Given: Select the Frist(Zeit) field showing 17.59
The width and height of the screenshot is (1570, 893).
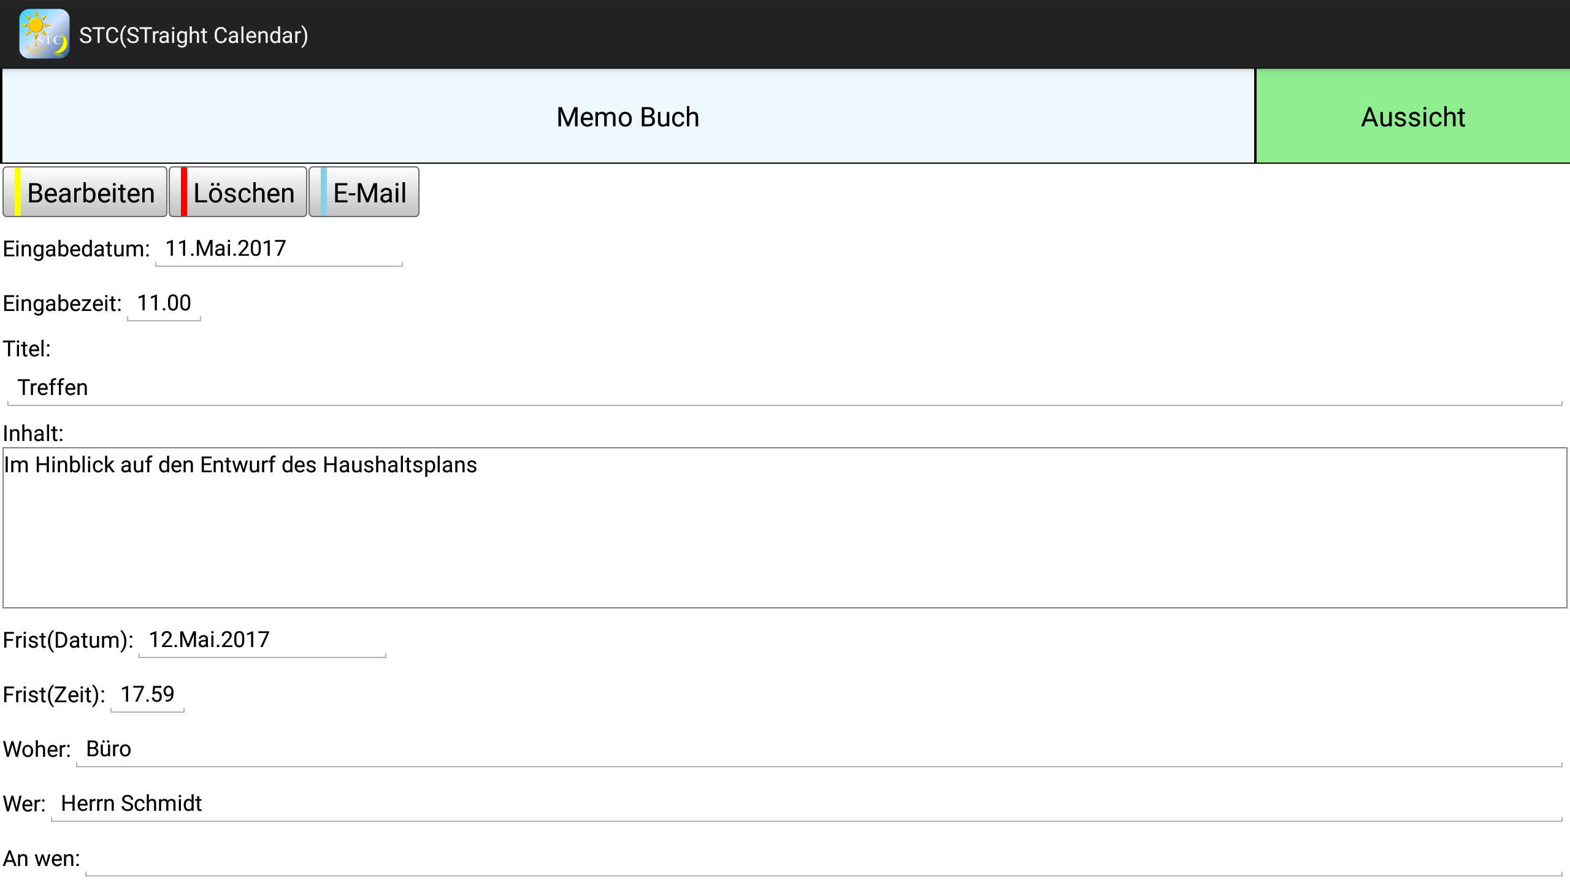Looking at the screenshot, I should pyautogui.click(x=147, y=695).
